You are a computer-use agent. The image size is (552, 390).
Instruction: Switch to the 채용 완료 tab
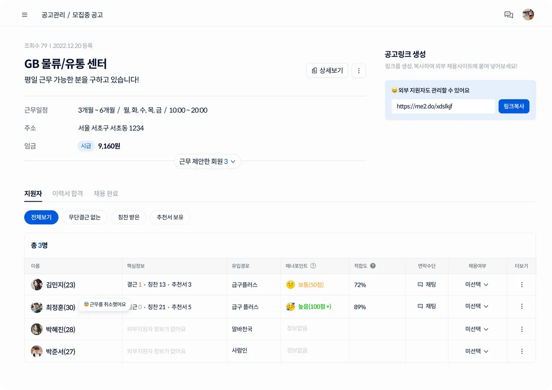click(106, 193)
